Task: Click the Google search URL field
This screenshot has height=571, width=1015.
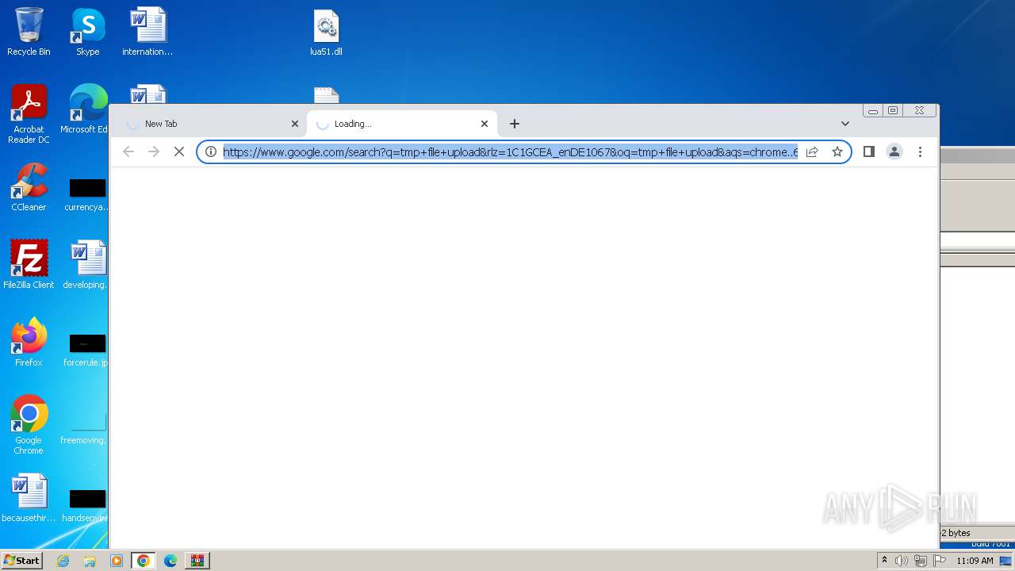Action: pos(511,151)
